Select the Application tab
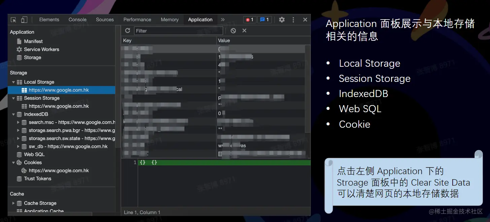Screen dimensions: 490x222 tap(200, 20)
